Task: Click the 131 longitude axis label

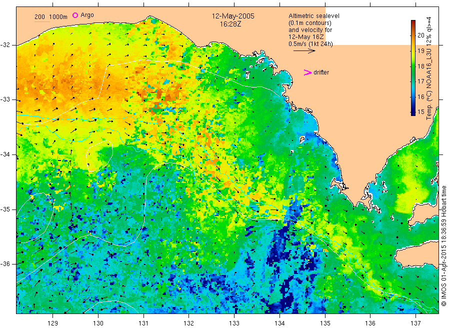Action: point(143,323)
